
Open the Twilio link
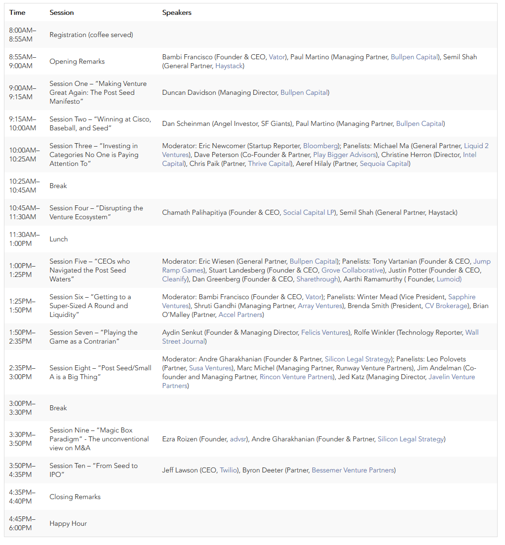[229, 470]
